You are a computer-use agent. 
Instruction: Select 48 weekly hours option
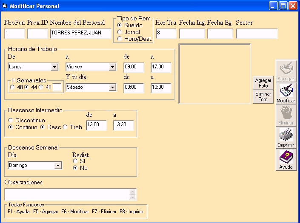click(12, 87)
